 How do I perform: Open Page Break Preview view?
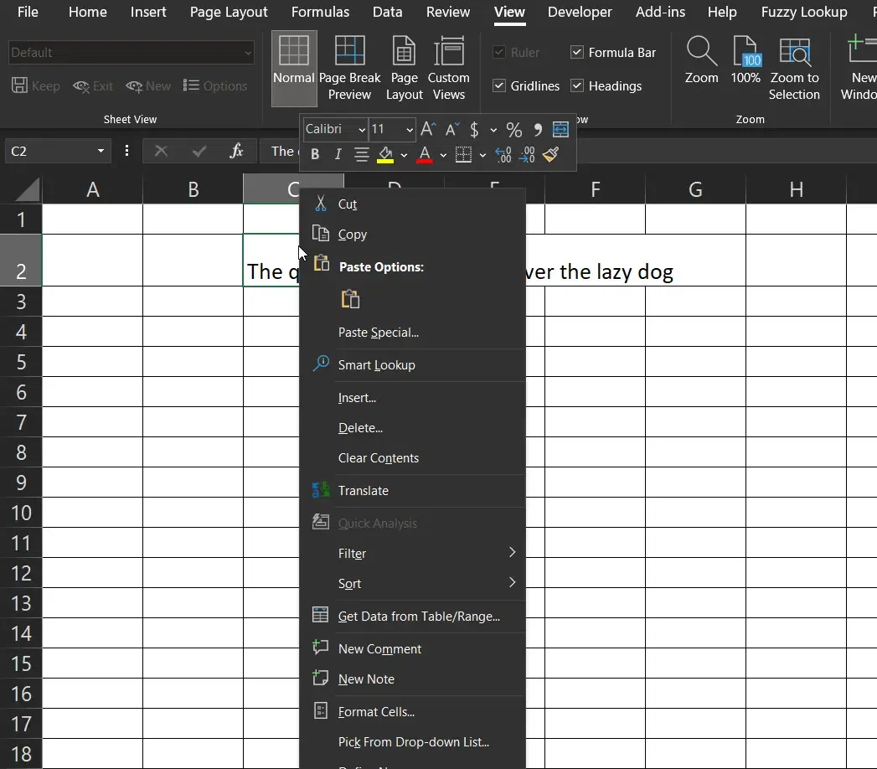(349, 69)
